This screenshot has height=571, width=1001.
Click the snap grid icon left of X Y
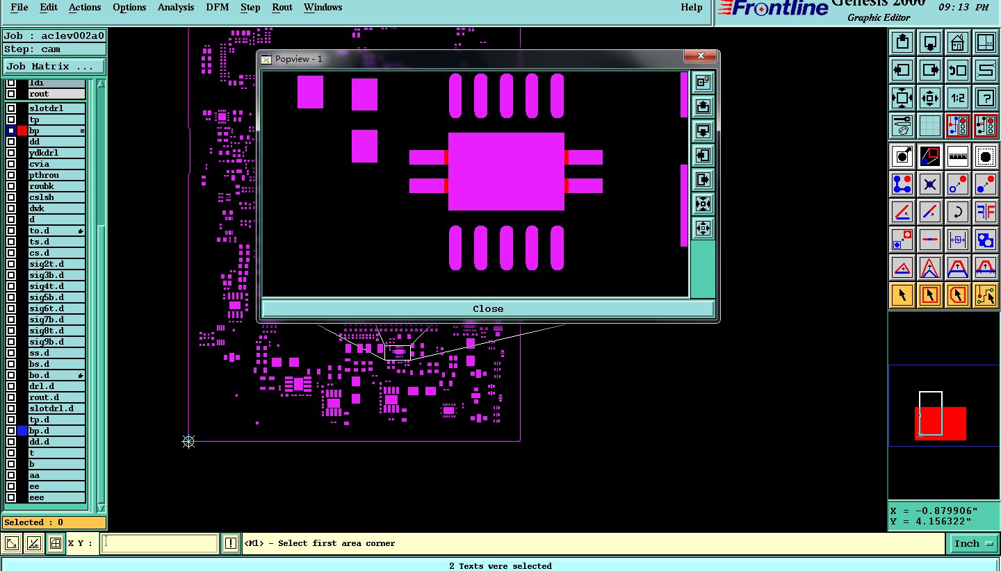(56, 543)
